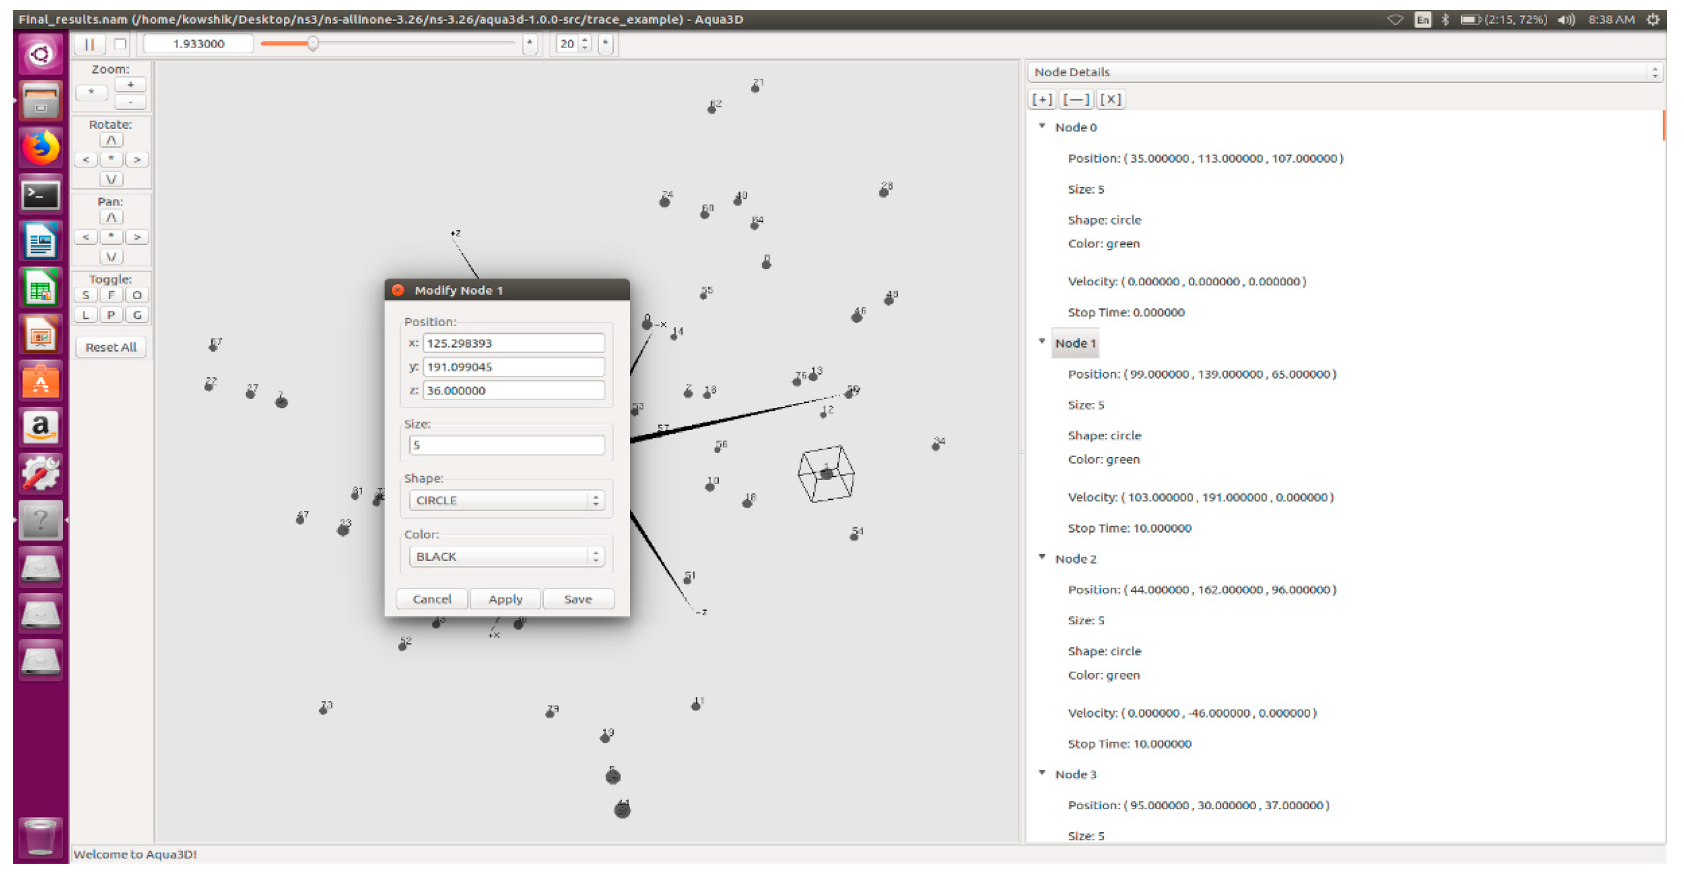The width and height of the screenshot is (1684, 873).
Task: Open the Color BLACK dropdown
Action: pos(506,558)
